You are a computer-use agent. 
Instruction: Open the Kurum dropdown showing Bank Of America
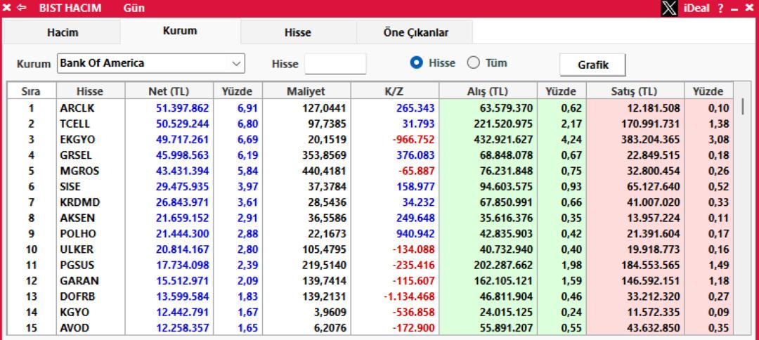[x=150, y=63]
